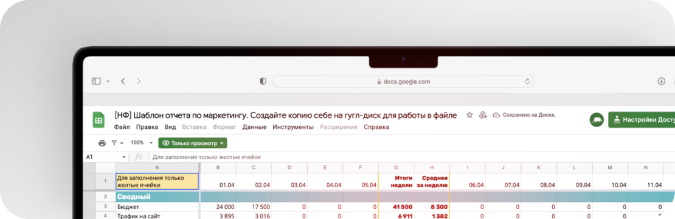Click the 3 895 traffic cell
This screenshot has height=219, width=675.
(x=218, y=215)
